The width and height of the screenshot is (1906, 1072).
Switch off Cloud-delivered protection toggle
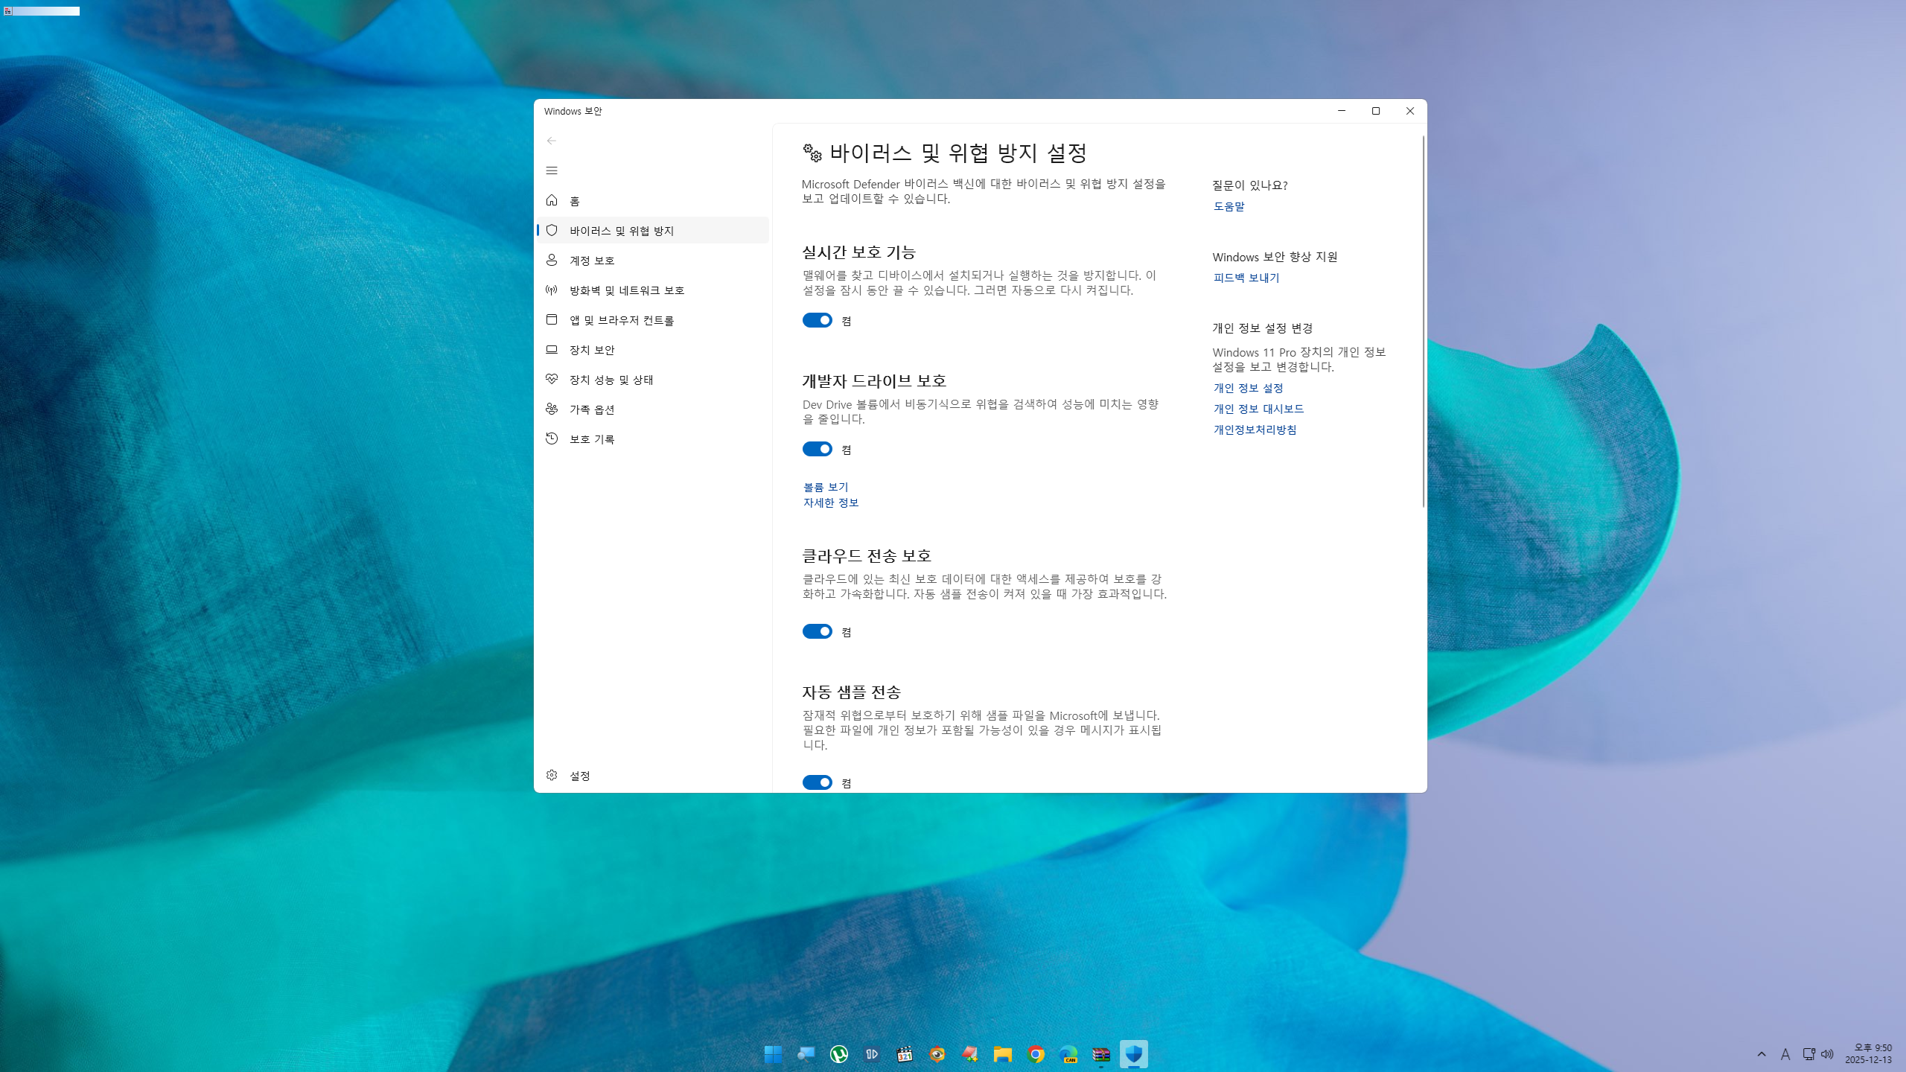(x=817, y=631)
